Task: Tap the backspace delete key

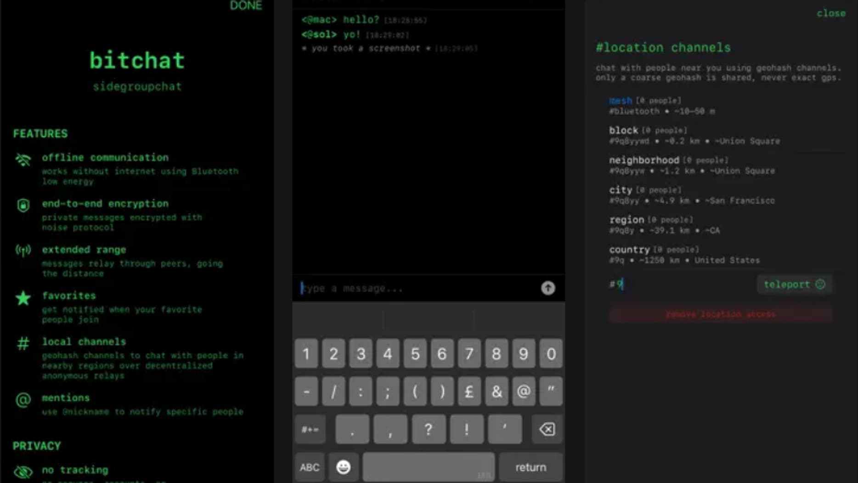Action: pyautogui.click(x=547, y=429)
